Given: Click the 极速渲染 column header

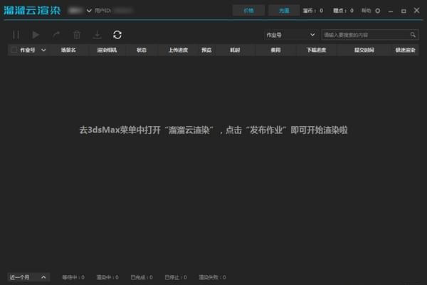Looking at the screenshot, I should pos(405,50).
